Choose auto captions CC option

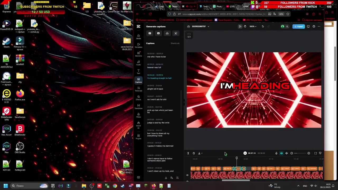click(x=150, y=33)
